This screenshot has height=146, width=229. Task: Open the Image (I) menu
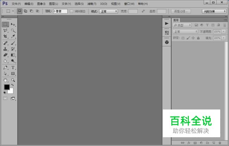[41, 4]
